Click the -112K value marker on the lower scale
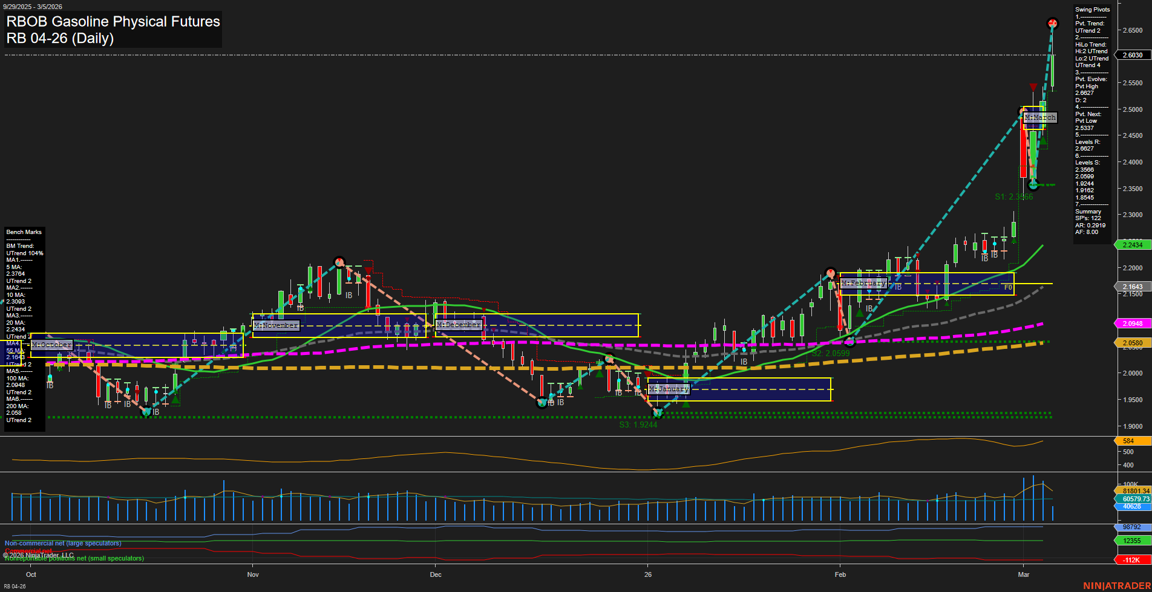Image resolution: width=1152 pixels, height=592 pixels. point(1130,559)
